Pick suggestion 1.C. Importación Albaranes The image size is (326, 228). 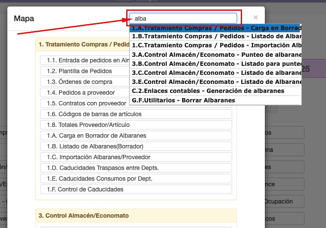coord(215,45)
